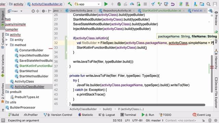Viewport: 219px width, 123px height.
Task: Open the profiler gauge icon in toolbar
Action: click(132, 4)
